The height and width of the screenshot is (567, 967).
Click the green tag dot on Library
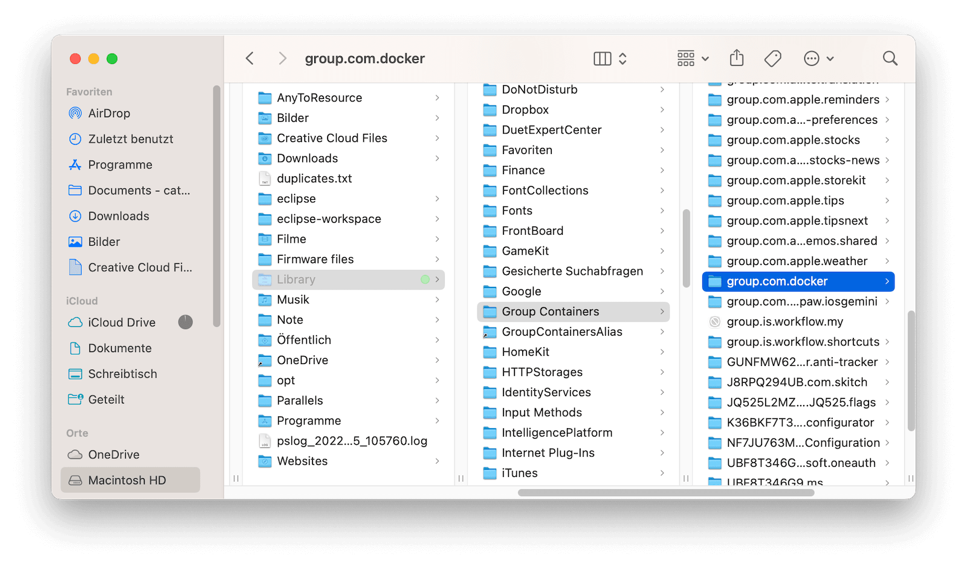[x=425, y=280]
